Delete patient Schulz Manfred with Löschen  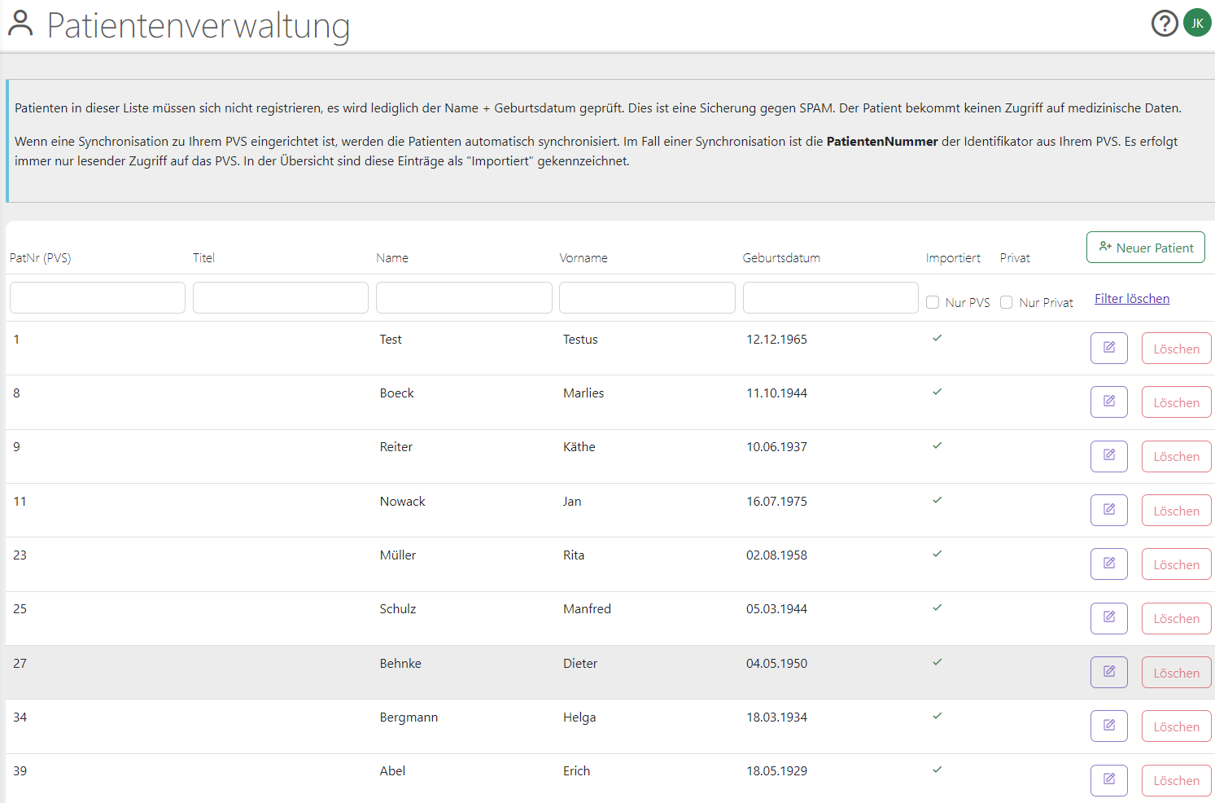[1176, 618]
